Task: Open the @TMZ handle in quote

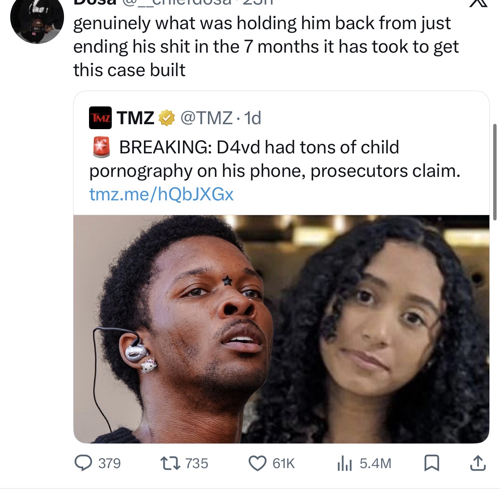Action: (206, 118)
